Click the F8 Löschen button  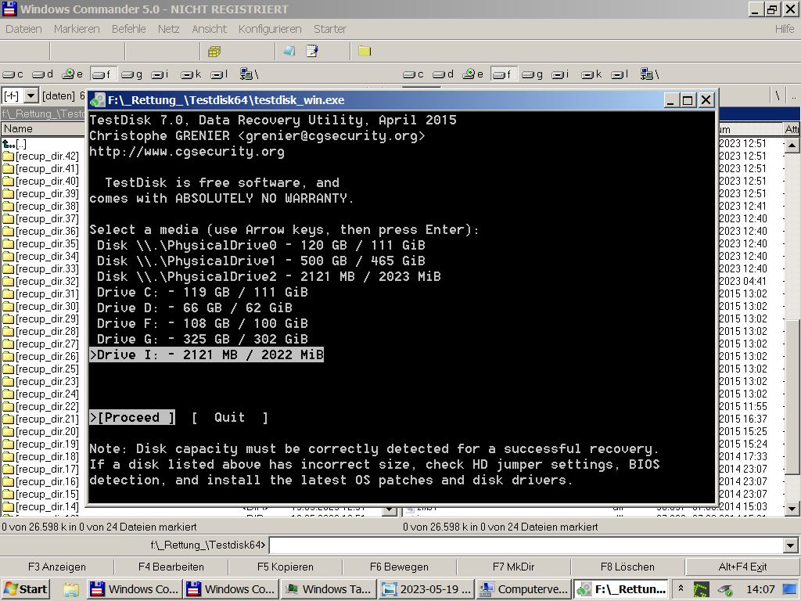(627, 567)
